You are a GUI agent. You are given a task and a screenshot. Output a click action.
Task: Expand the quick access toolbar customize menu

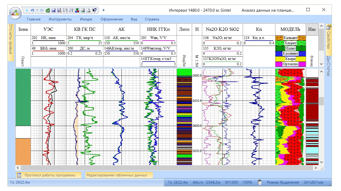(104, 10)
